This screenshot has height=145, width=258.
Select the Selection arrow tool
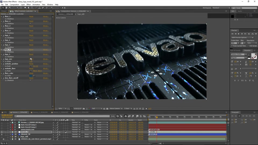click(x=3, y=8)
